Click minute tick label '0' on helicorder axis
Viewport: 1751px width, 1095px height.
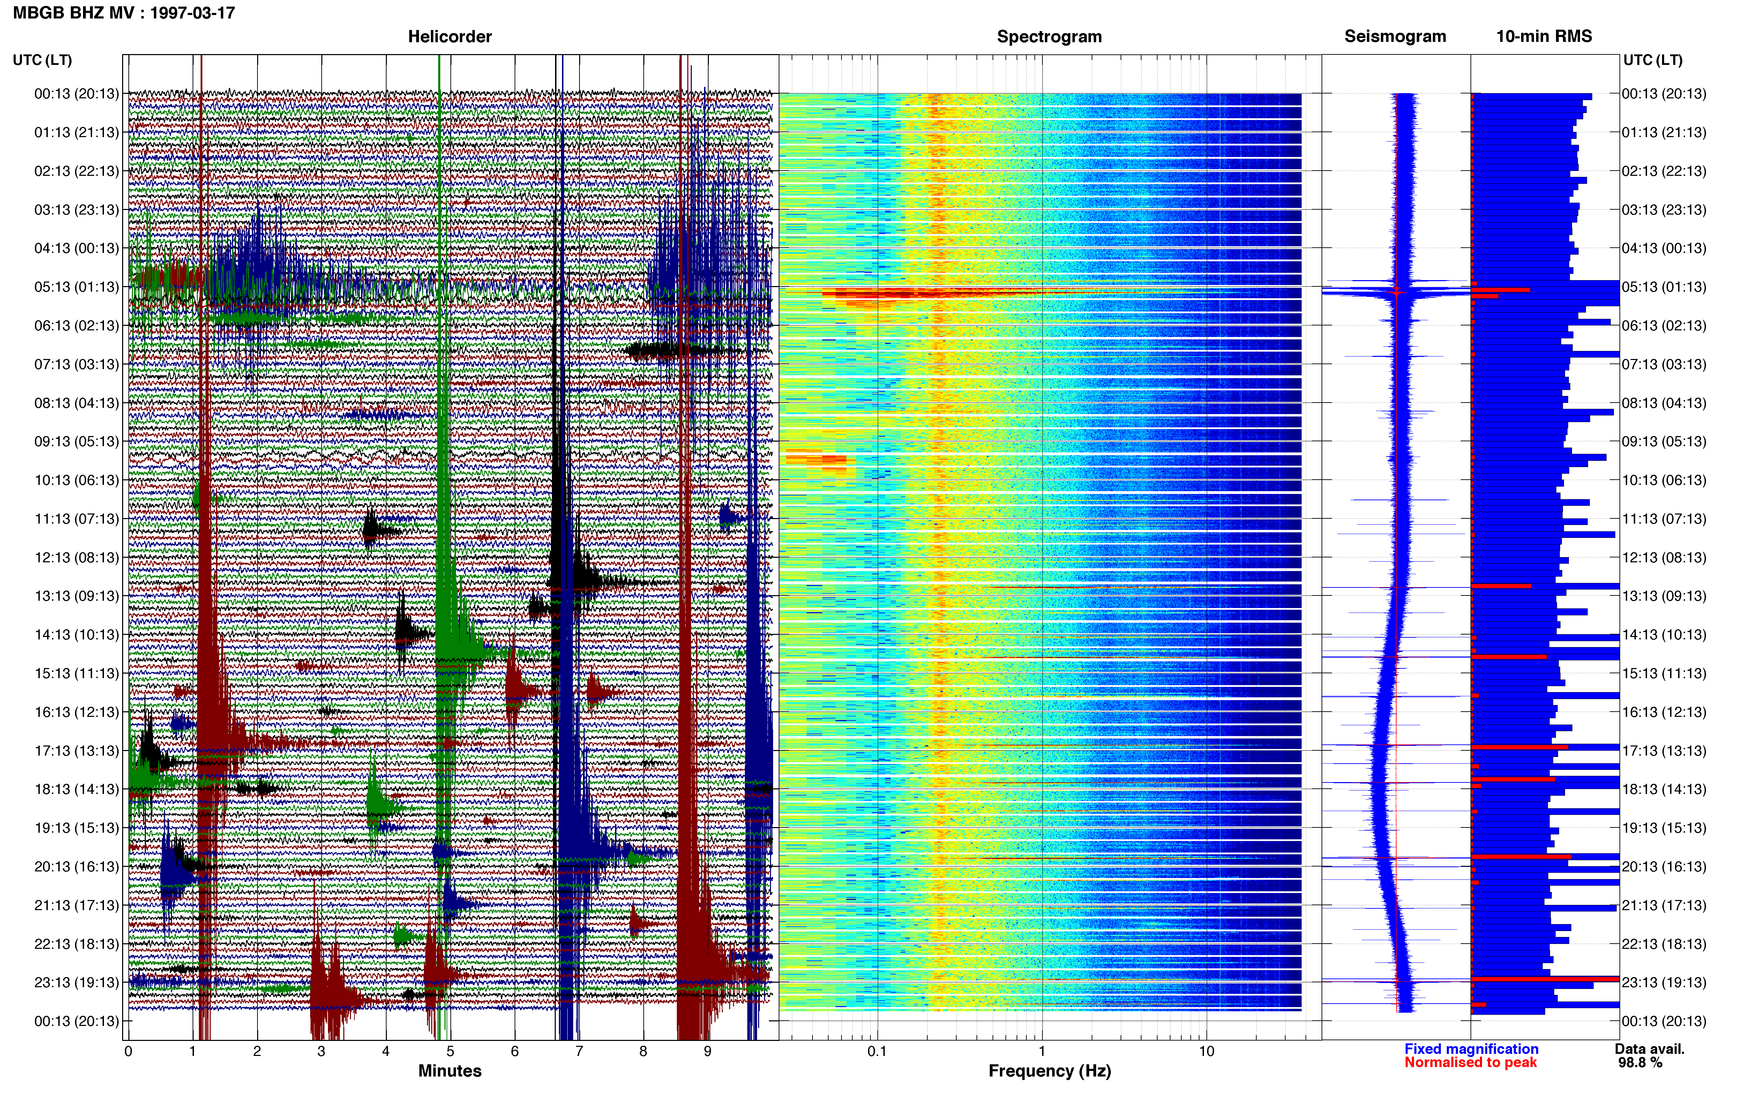coord(128,1051)
